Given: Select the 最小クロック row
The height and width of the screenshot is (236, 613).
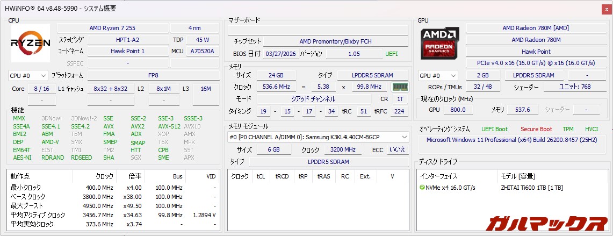Looking at the screenshot, I should (x=113, y=188).
